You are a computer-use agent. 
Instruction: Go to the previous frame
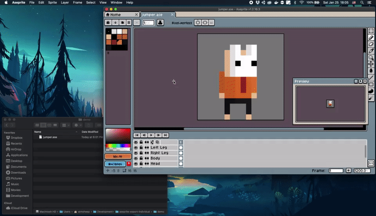point(144,135)
